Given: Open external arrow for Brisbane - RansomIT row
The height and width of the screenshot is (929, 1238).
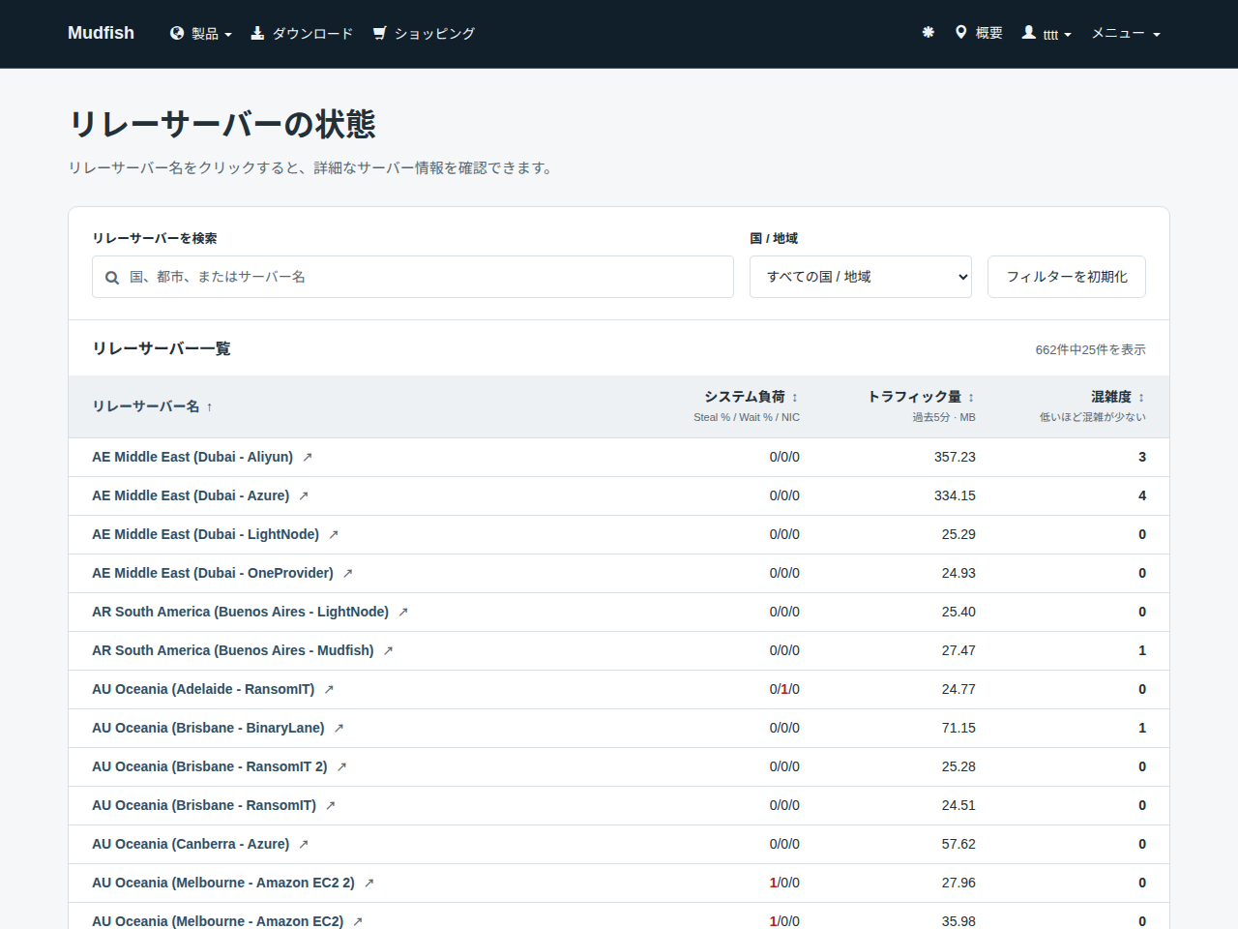Looking at the screenshot, I should pos(331,805).
